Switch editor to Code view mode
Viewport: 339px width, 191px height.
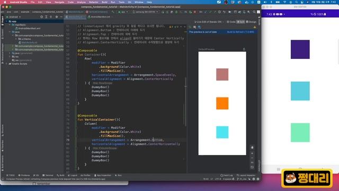tap(231, 22)
